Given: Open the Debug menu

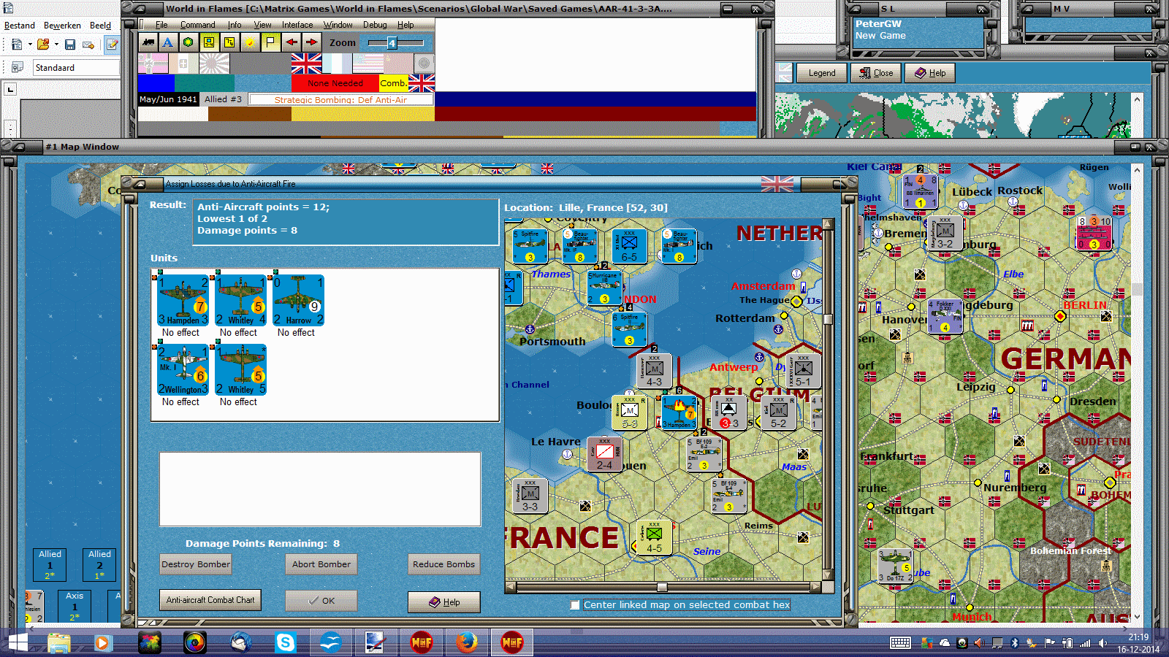Looking at the screenshot, I should [375, 25].
